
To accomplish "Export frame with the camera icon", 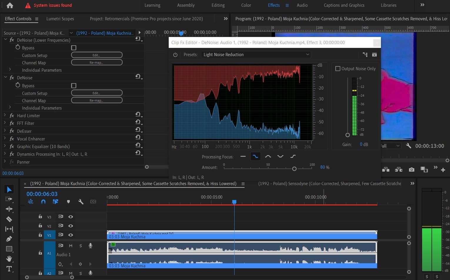I will 411,170.
